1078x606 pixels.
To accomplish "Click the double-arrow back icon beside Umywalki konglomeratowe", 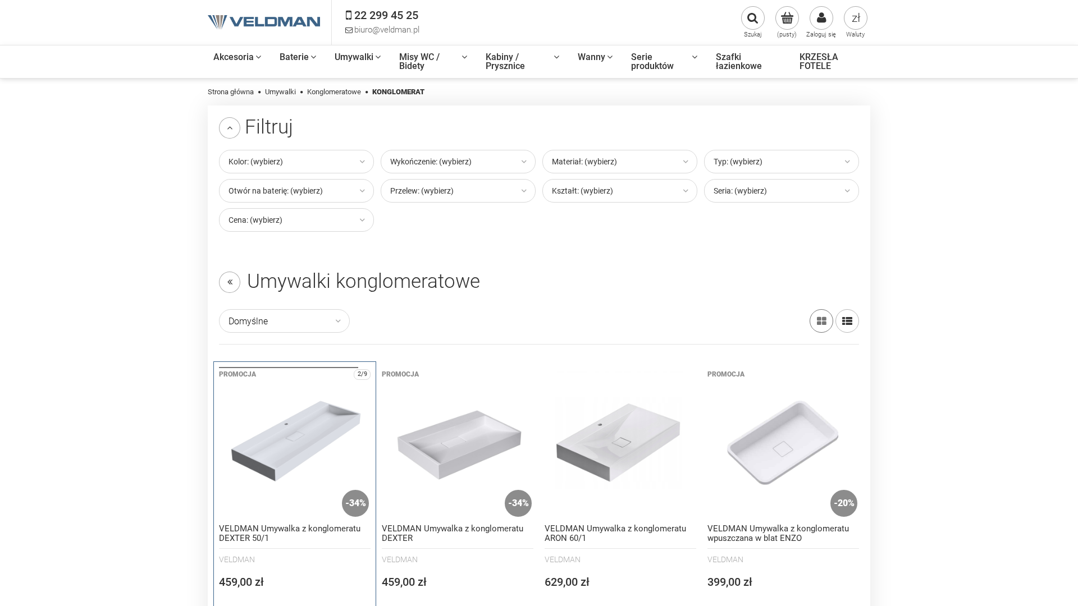I will pos(230,282).
